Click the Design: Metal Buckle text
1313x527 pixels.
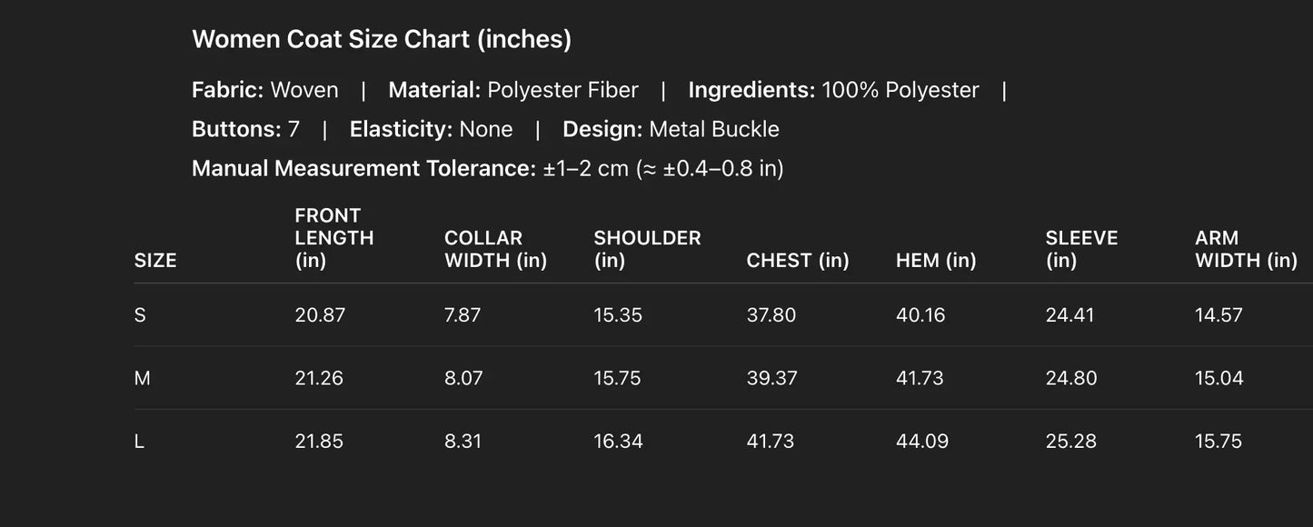[x=671, y=129]
